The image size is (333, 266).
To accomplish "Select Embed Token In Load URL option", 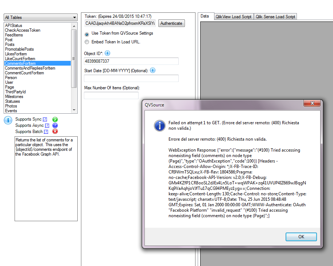I will coord(87,42).
